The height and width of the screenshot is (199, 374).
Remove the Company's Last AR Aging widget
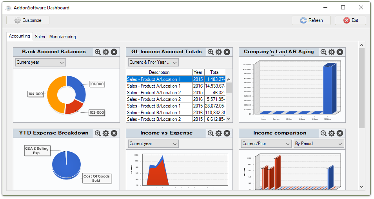(x=340, y=52)
